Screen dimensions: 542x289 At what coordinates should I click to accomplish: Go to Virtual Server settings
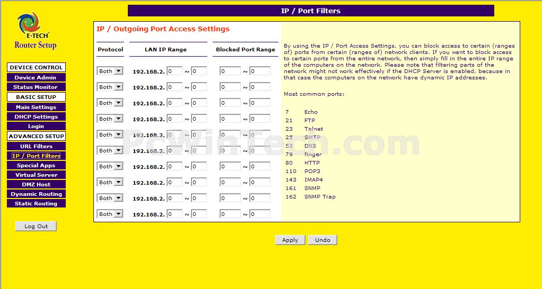(36, 175)
